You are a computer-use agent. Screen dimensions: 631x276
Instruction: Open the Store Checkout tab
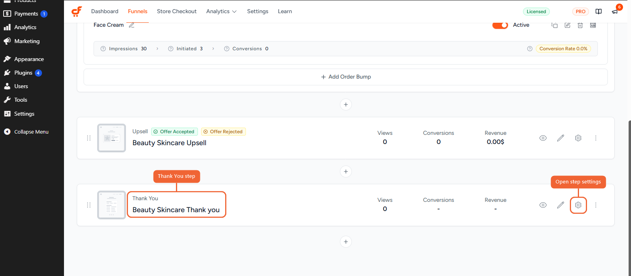[177, 12]
